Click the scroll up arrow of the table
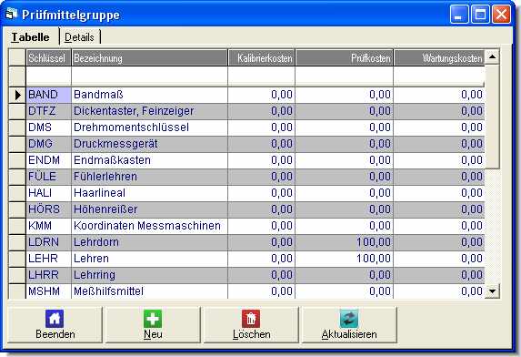The image size is (521, 357). (493, 56)
